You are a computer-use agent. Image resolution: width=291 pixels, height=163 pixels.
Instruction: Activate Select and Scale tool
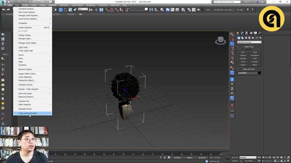point(70,10)
